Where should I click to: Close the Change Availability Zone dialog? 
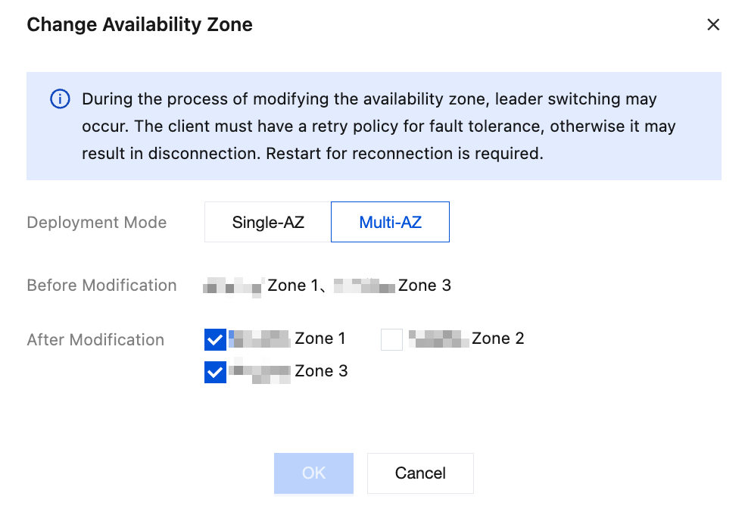click(712, 25)
